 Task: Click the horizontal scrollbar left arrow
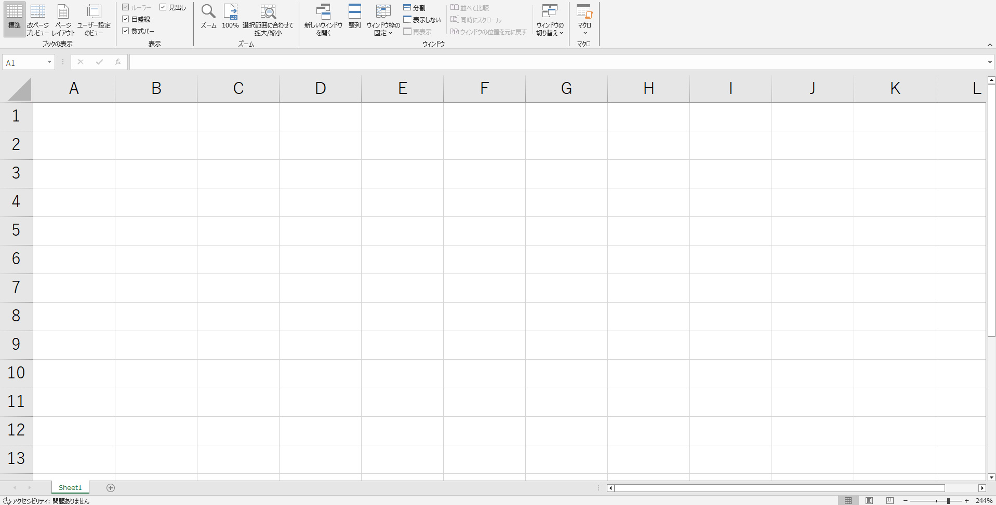(610, 488)
